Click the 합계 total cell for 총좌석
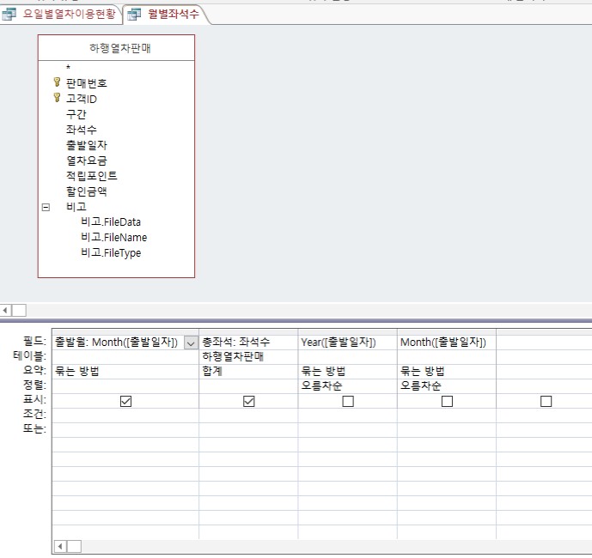592x558 pixels. (247, 372)
